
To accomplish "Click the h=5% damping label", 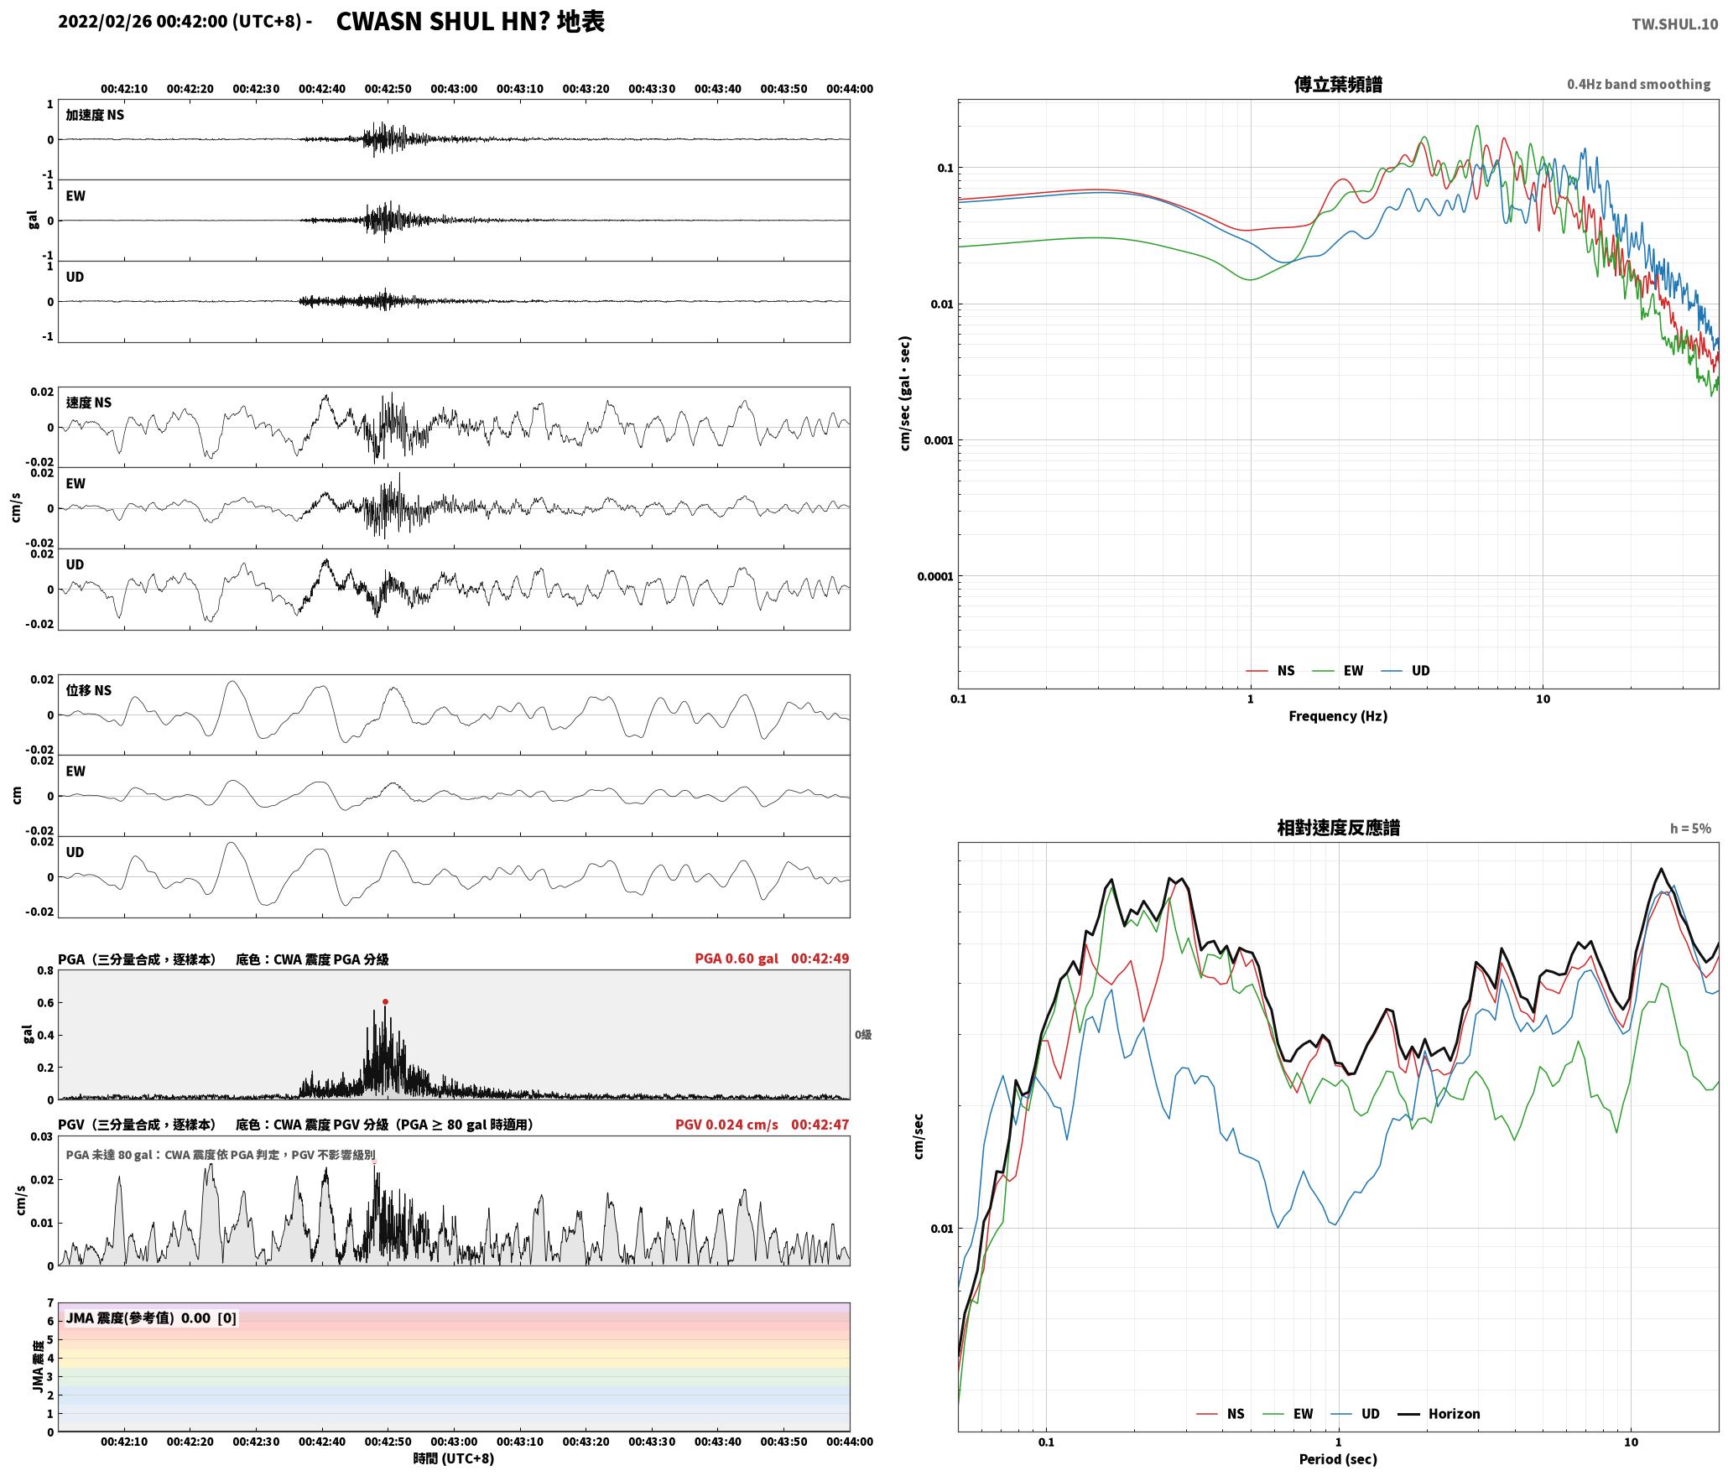I will click(1690, 829).
